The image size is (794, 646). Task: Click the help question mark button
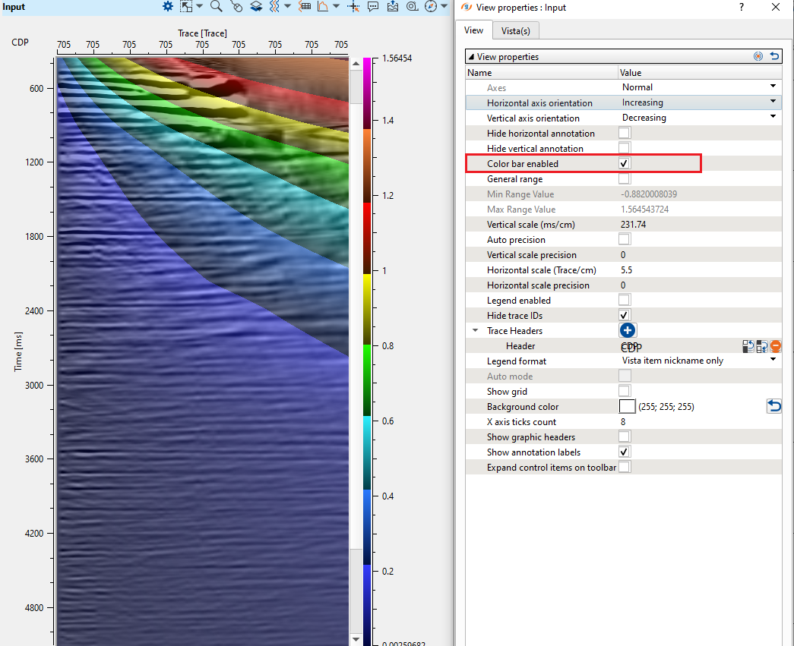pyautogui.click(x=741, y=7)
